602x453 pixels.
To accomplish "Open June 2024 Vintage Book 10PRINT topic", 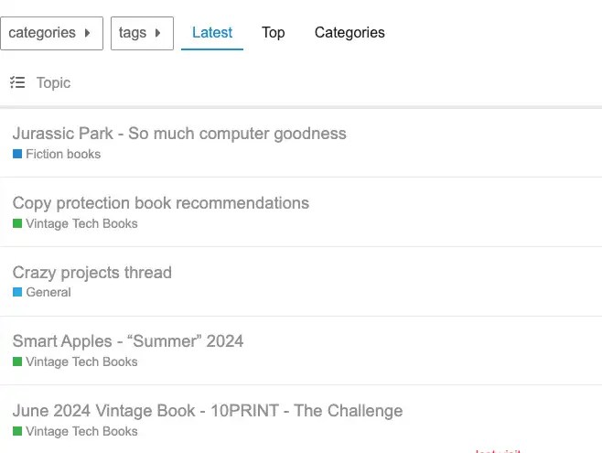I will pos(208,411).
